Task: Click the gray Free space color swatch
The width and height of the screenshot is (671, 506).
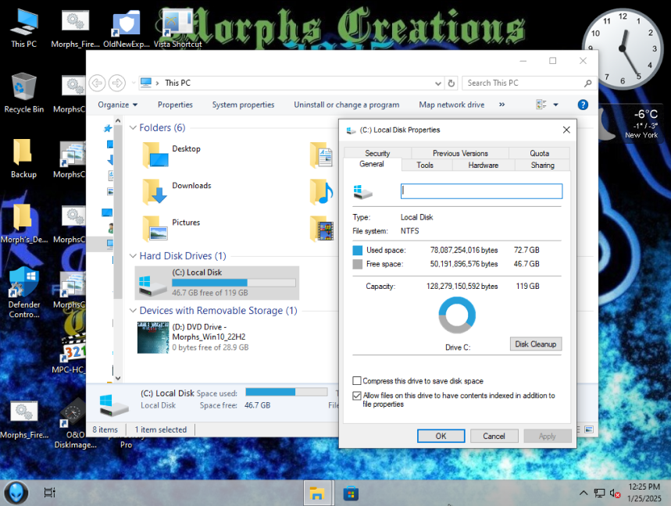Action: 357,265
